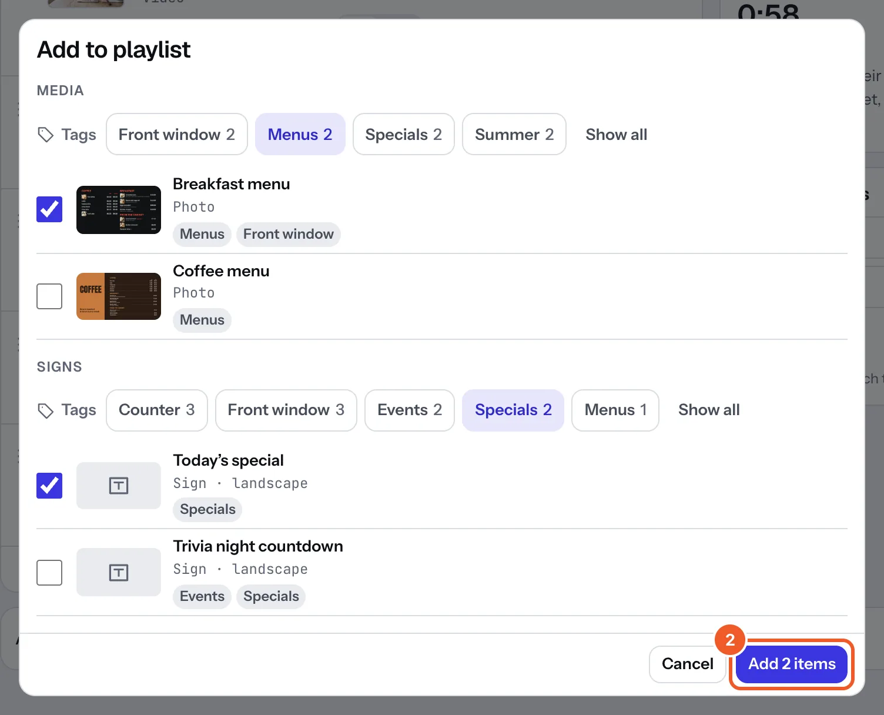Show all signs tags

pyautogui.click(x=709, y=410)
